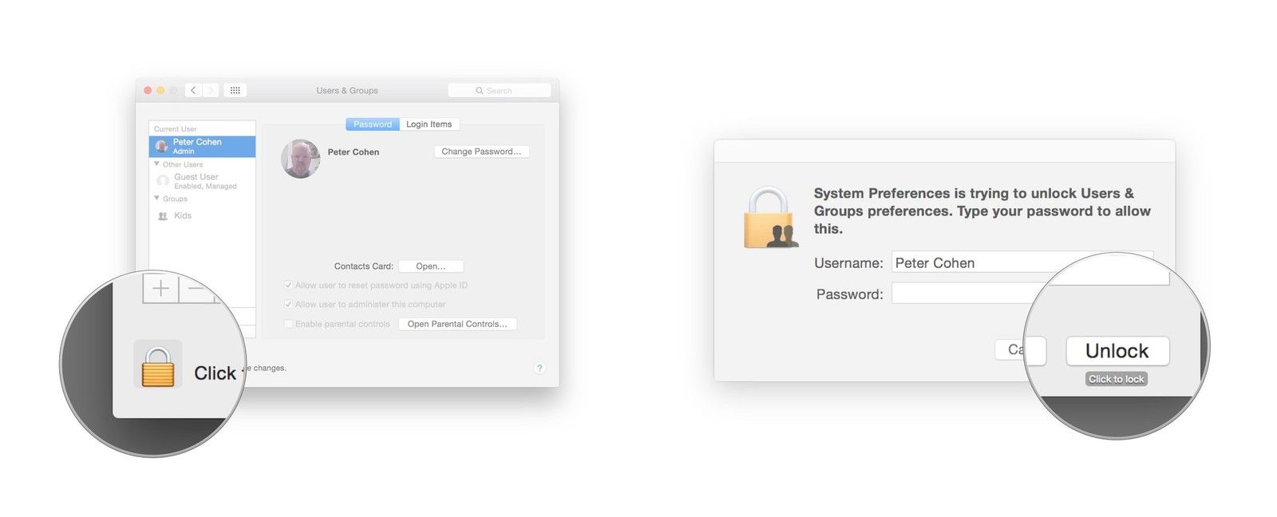Screen dimensions: 1277x517
Task: Toggle Allow user to administer this computer
Action: tap(288, 304)
